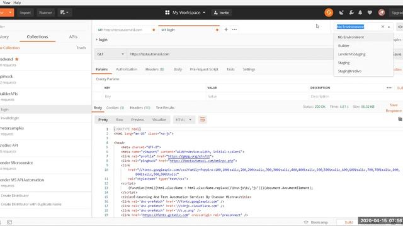Image resolution: width=403 pixels, height=226 pixels.
Task: Open the Kredivo API collection
Action: (x=45, y=148)
